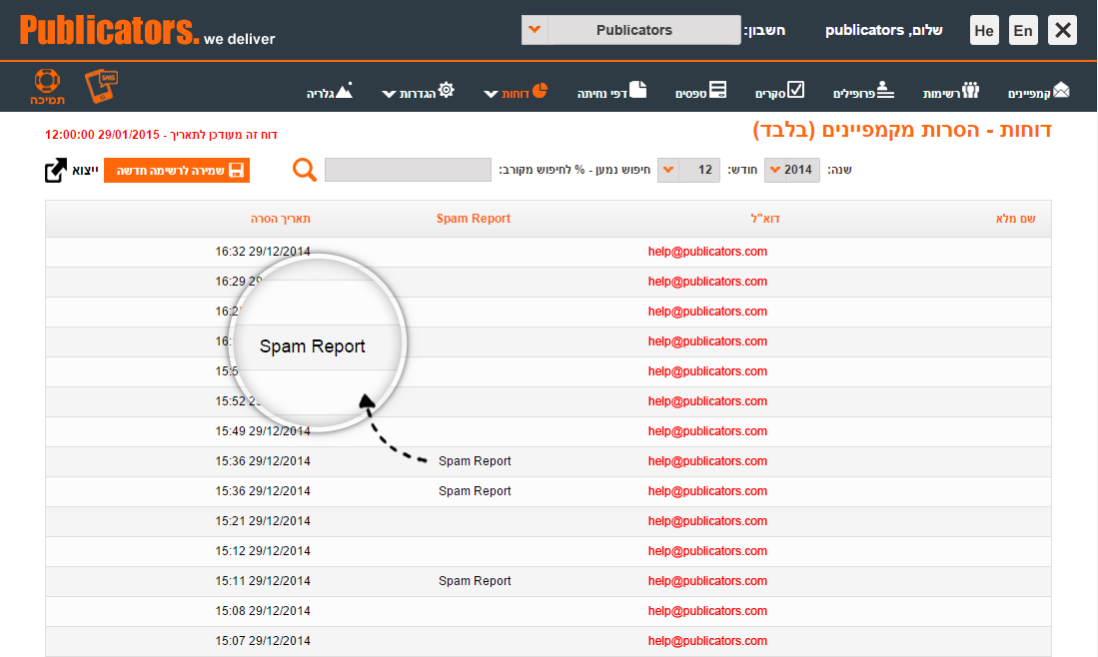Open email link in 15:49 row
Viewport: 1098px width, 657px height.
tap(707, 431)
